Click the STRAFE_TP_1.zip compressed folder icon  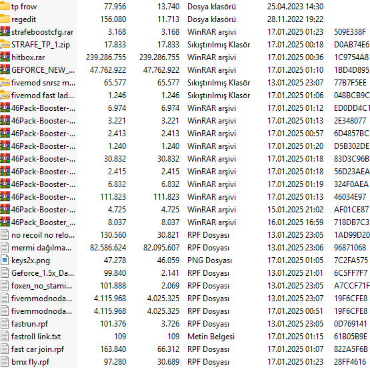tap(5, 45)
